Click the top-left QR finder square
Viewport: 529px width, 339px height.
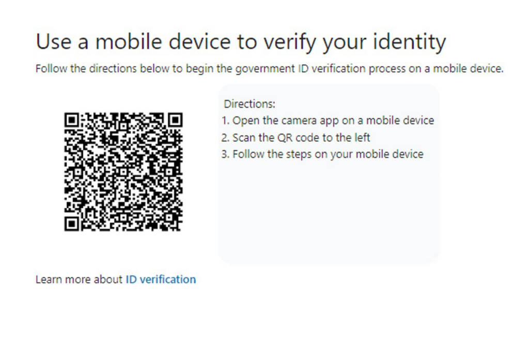tap(71, 120)
